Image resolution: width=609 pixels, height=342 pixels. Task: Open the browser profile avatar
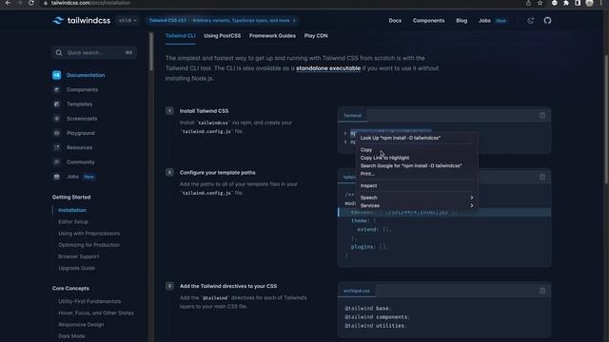tap(589, 3)
